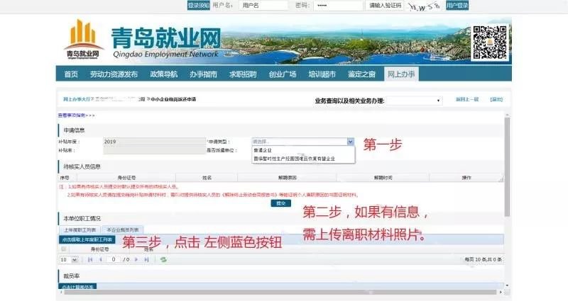Choose 普通企业 from the dropdown list
This screenshot has width=568, height=301.
(x=263, y=150)
